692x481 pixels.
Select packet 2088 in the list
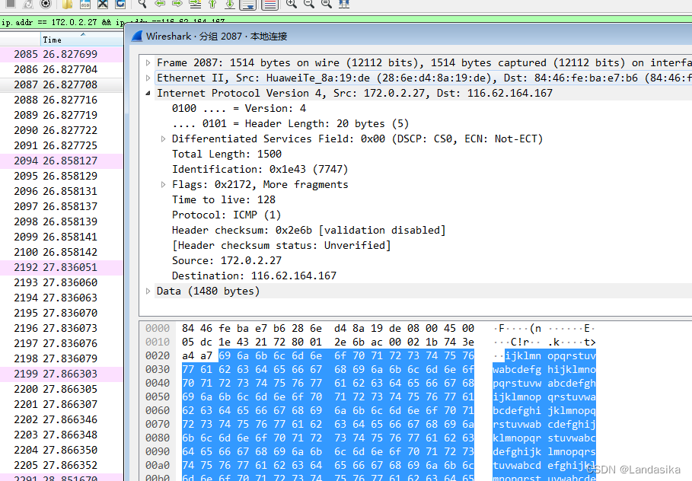pos(62,100)
